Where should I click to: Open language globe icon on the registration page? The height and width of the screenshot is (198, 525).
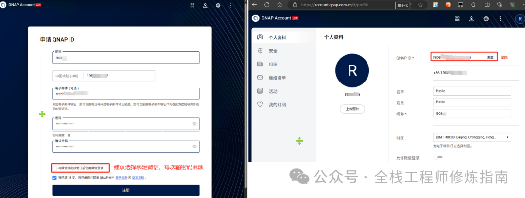[218, 5]
